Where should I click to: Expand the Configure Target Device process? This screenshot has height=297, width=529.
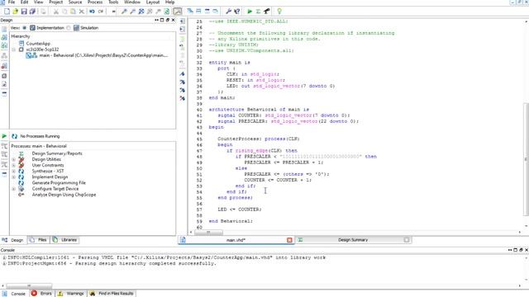(x=14, y=189)
